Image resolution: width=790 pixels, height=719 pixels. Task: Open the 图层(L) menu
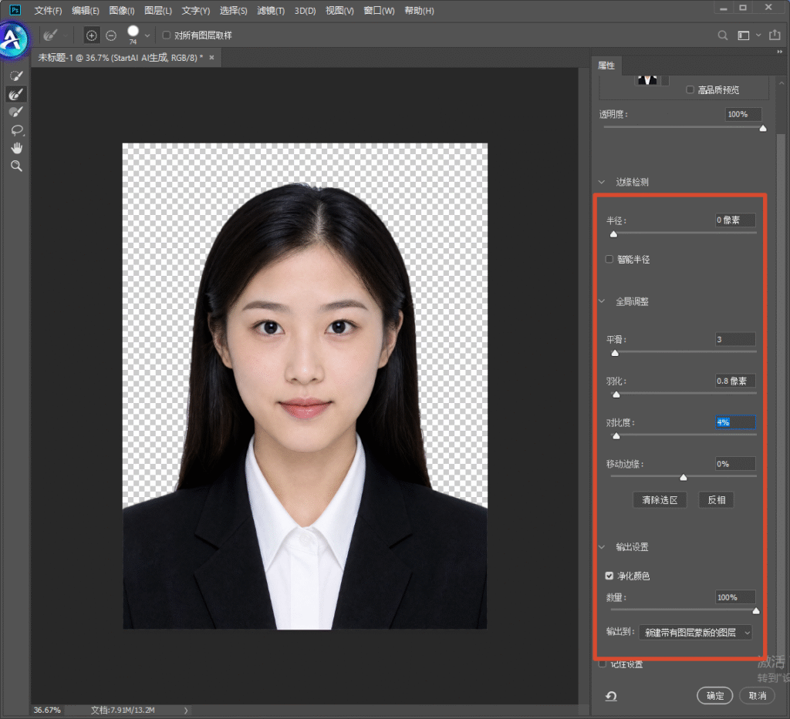[x=158, y=11]
